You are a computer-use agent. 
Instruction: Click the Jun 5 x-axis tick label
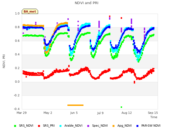coord(74,113)
